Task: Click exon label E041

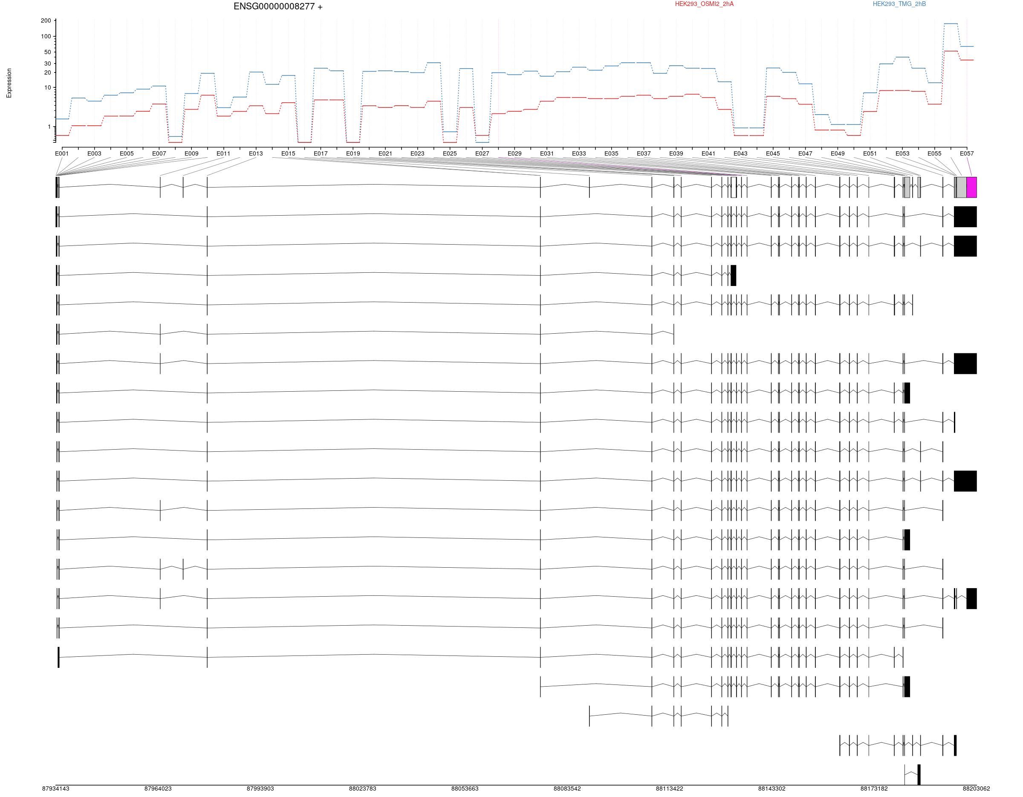Action: click(x=708, y=153)
